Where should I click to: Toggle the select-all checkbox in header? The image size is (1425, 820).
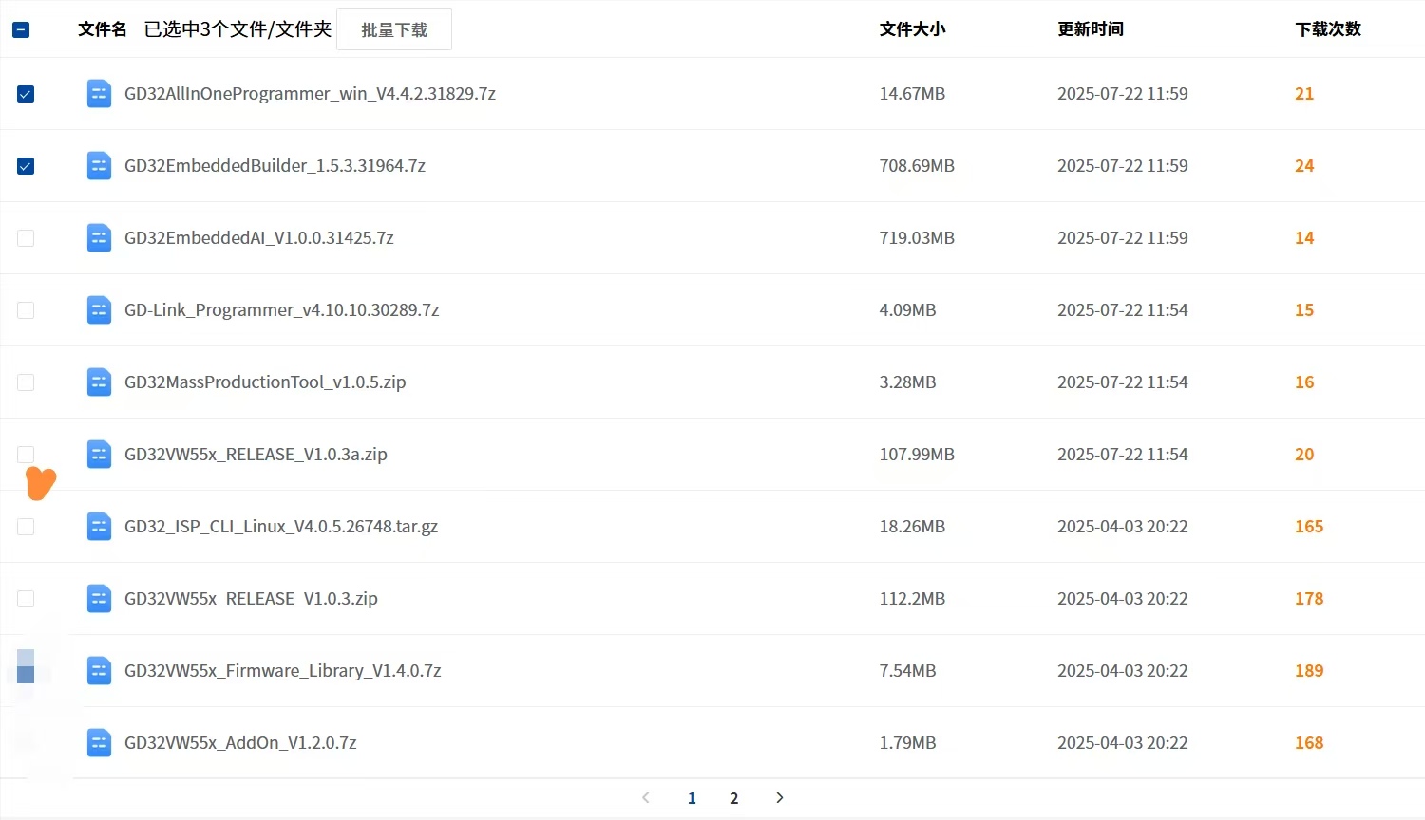point(21,29)
